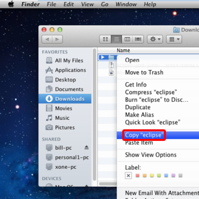The image size is (199, 199).
Task: Minimize the Finder window with yellow button
Action: pos(52,30)
